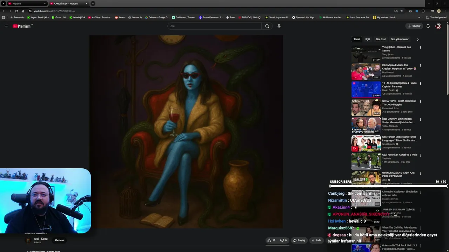Open IShowSpeed Meets Magician thumbnail
Screen dimensions: 449x252
(x=366, y=71)
